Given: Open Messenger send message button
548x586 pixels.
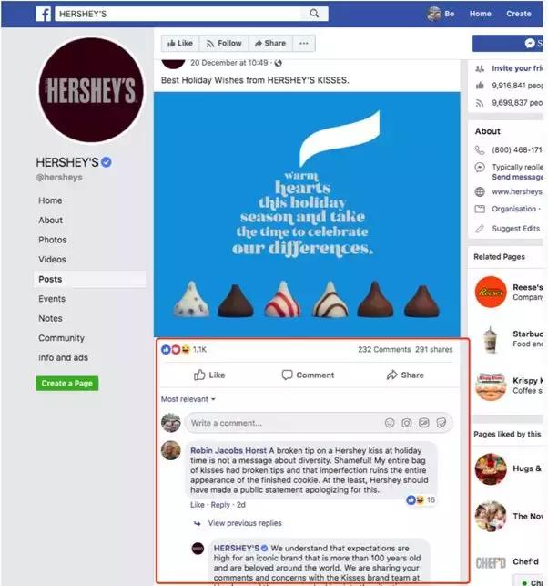Looking at the screenshot, I should coord(508,44).
